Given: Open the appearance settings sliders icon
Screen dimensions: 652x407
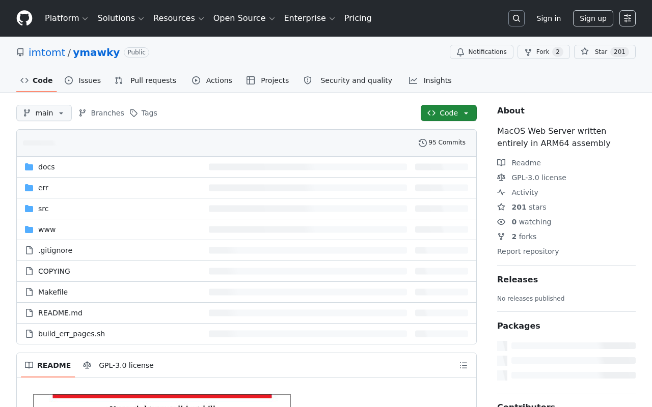Looking at the screenshot, I should click(628, 18).
